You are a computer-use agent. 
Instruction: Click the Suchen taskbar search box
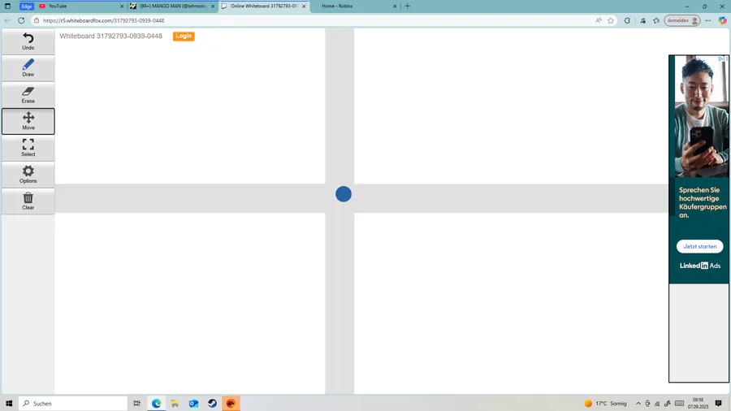click(73, 403)
